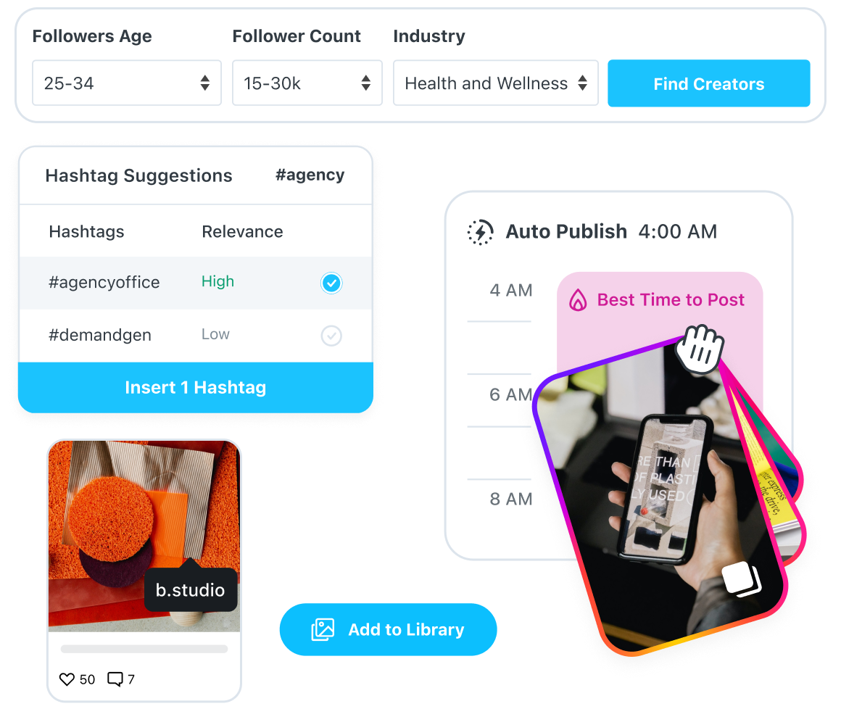Select the #agencyoffice hashtag row

pos(196,283)
